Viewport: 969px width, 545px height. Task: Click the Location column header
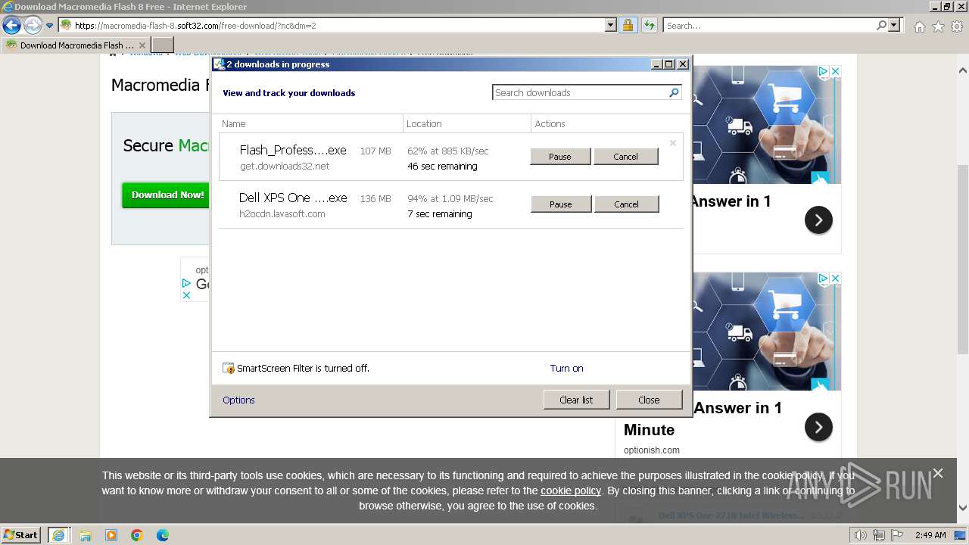coord(467,123)
